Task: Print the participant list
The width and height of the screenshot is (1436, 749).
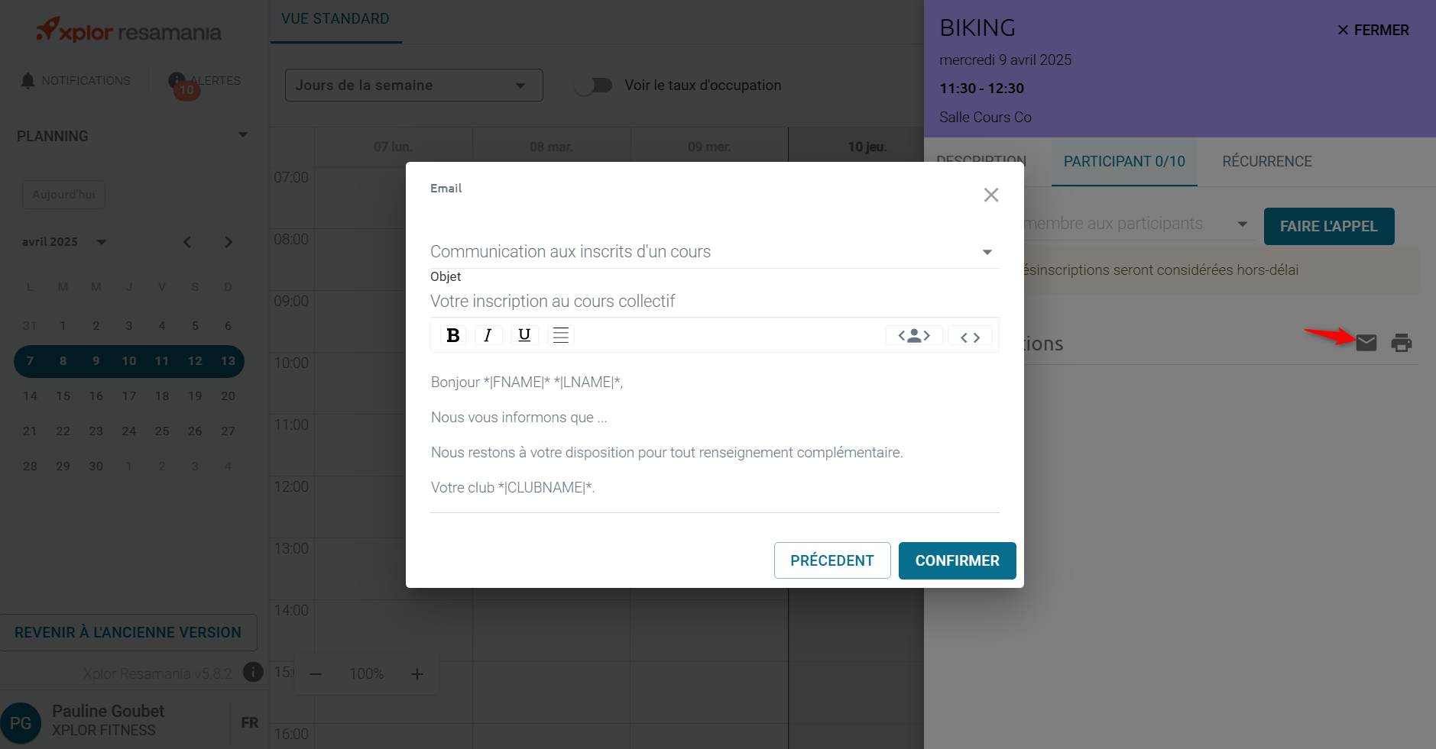Action: (x=1401, y=343)
